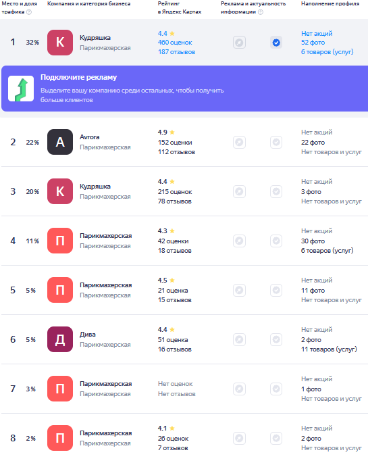Click the advertising status icon in row 1
368x463 pixels.
[239, 43]
